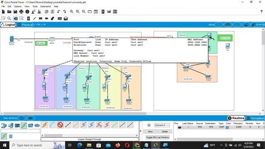The width and height of the screenshot is (265, 149).
Task: Click the Paste toolbar icon
Action: coord(53,12)
